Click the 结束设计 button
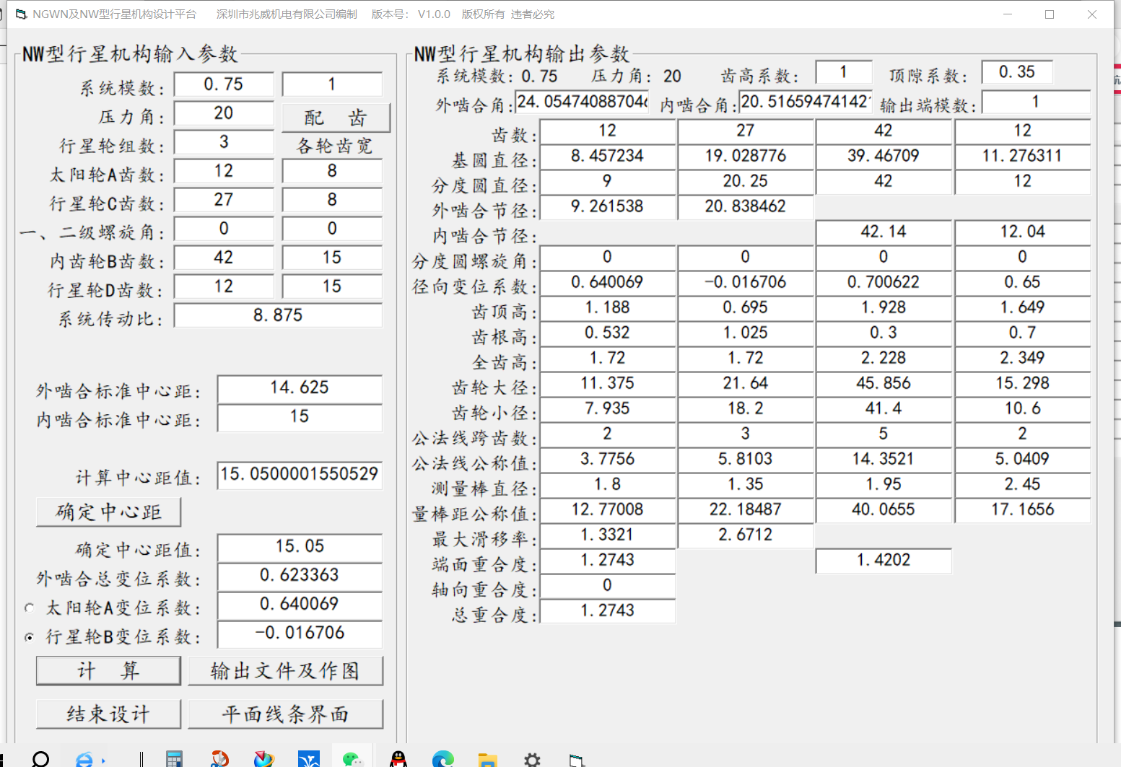This screenshot has width=1121, height=767. 108,714
